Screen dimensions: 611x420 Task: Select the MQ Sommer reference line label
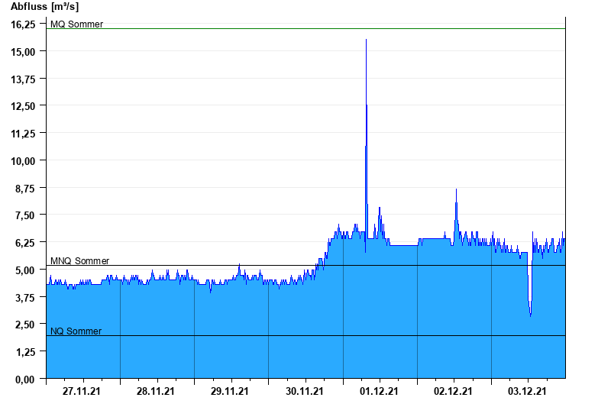[x=76, y=24]
